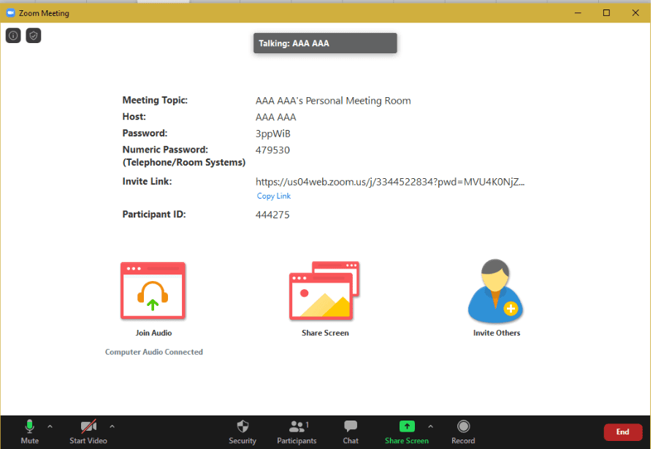Expand share options arrow beside Share Screen

click(430, 426)
